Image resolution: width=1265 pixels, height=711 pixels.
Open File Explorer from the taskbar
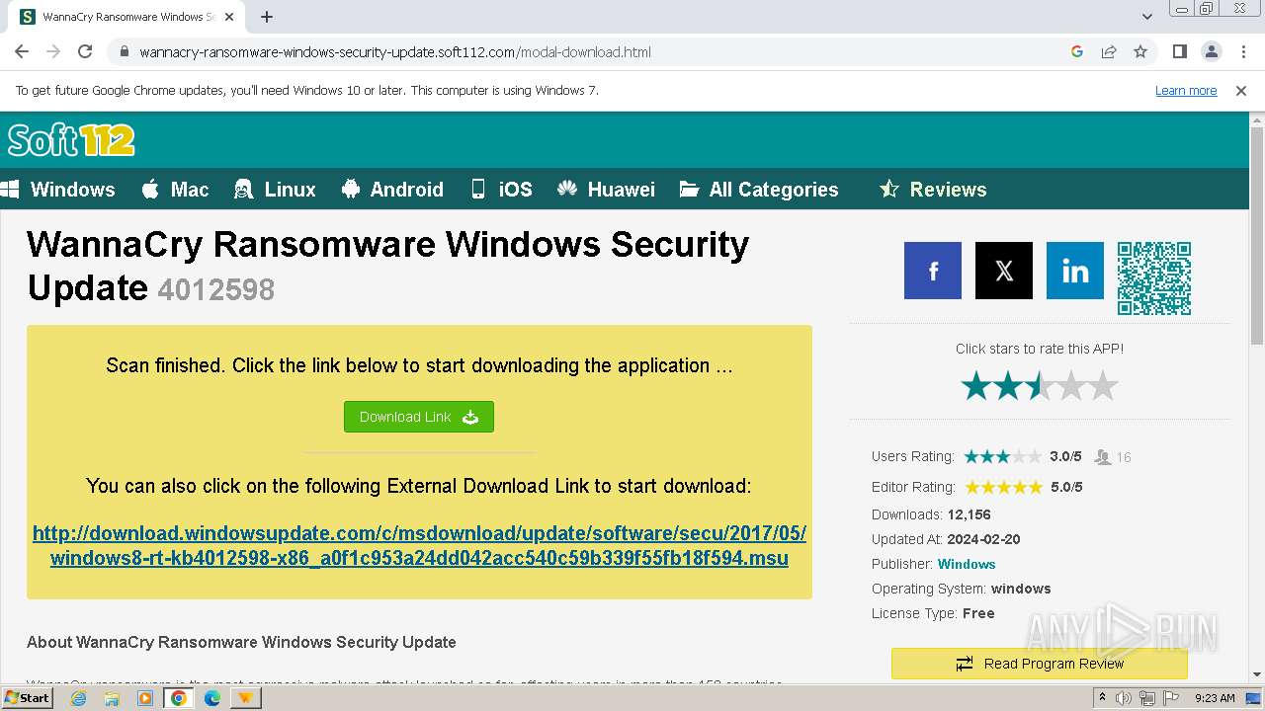pos(112,698)
